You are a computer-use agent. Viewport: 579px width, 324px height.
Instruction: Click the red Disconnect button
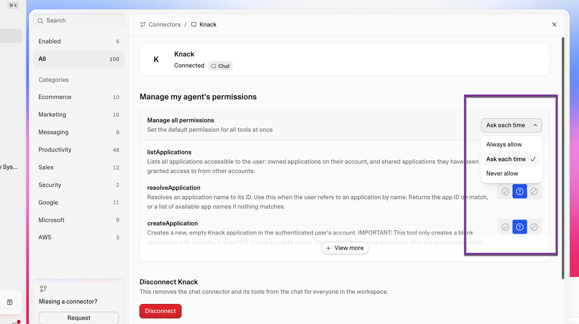(x=160, y=311)
